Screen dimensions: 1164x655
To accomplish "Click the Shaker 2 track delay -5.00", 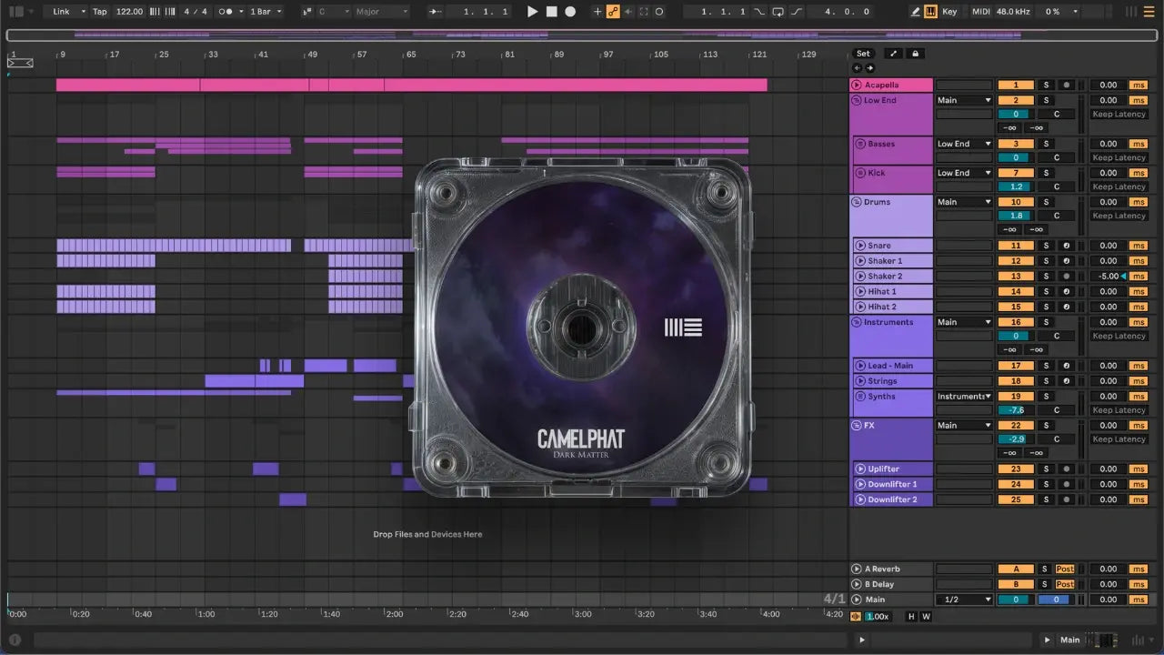I will [x=1108, y=277].
